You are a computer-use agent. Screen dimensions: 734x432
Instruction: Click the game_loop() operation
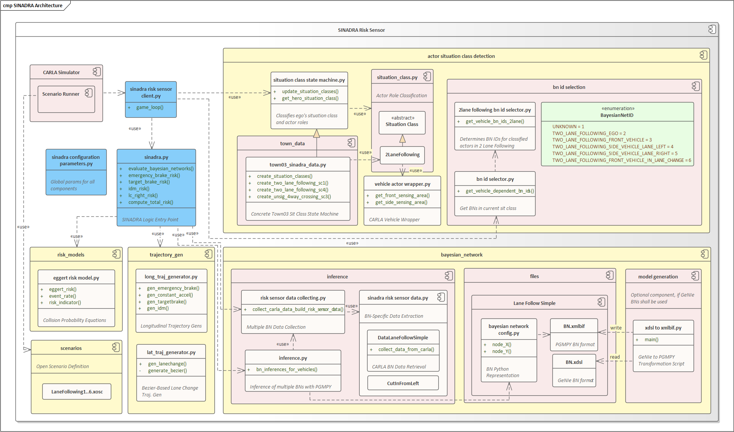click(x=150, y=107)
